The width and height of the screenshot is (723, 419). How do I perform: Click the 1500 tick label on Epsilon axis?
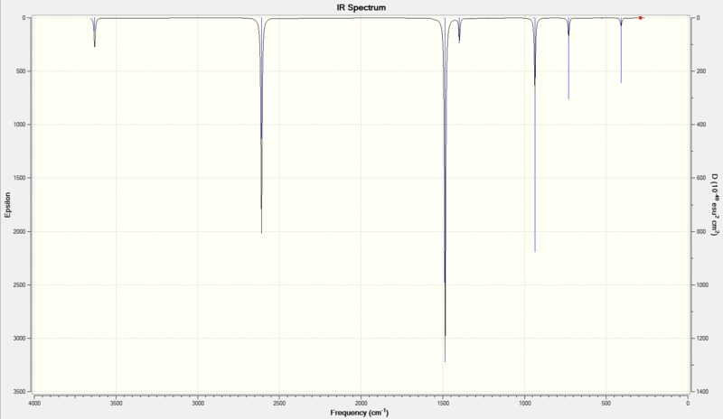tap(17, 178)
